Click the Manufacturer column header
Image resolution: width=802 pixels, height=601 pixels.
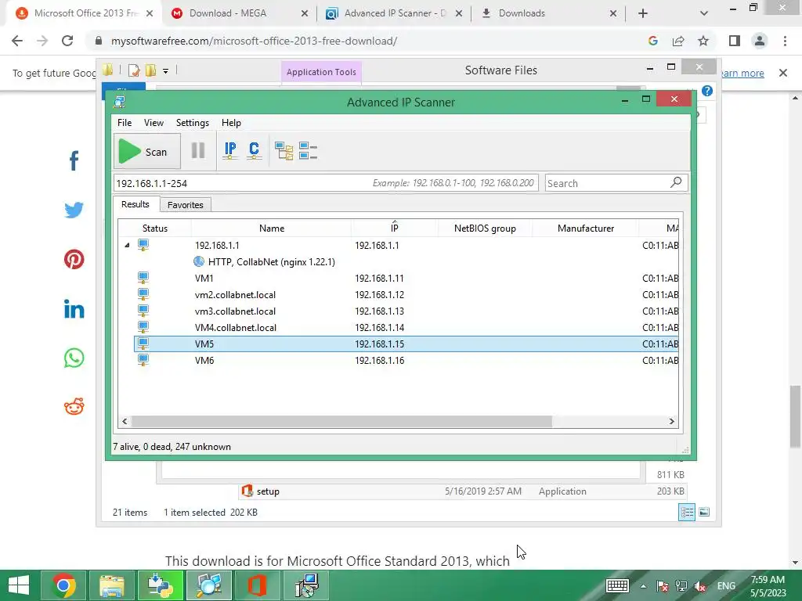586,228
